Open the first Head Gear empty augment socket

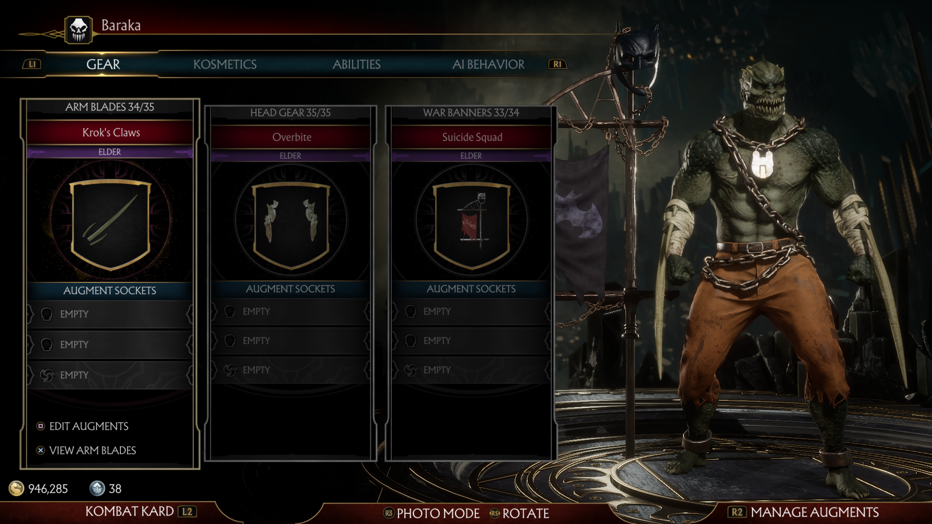290,311
